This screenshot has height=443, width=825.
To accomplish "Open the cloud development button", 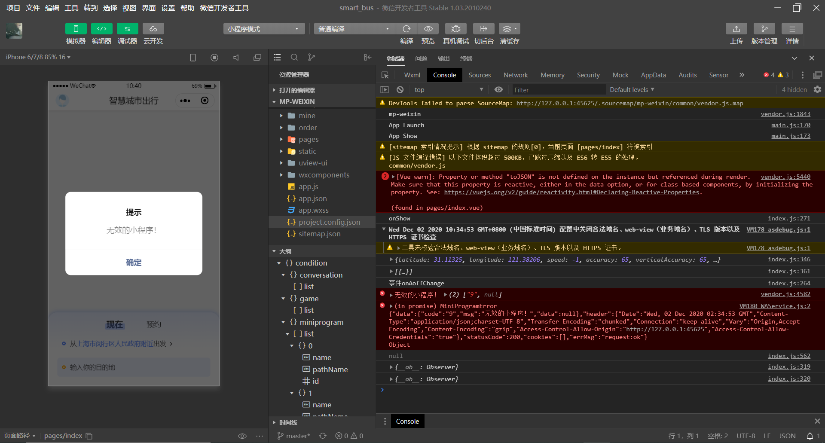I will pos(153,29).
